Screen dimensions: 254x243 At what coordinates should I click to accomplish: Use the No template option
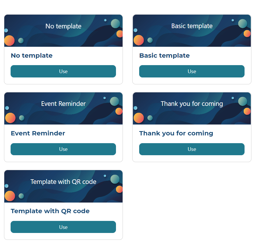[x=63, y=71]
